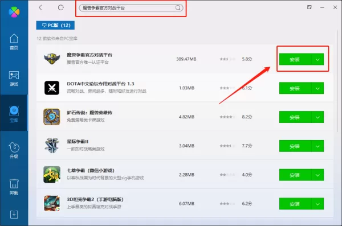Click the 8.2分 rating for 炉石传说
Screen dimensions: 342x226
click(247, 117)
